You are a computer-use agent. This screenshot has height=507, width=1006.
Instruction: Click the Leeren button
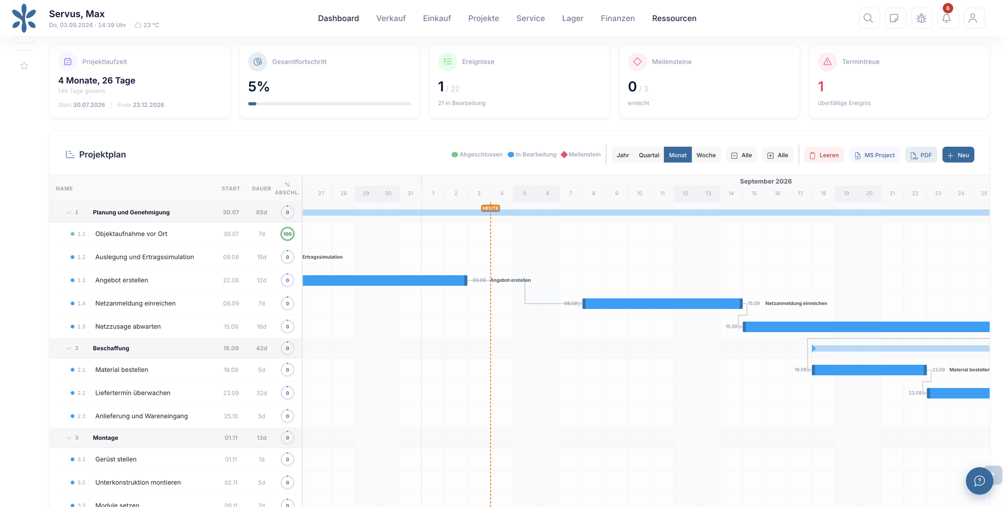pyautogui.click(x=824, y=155)
